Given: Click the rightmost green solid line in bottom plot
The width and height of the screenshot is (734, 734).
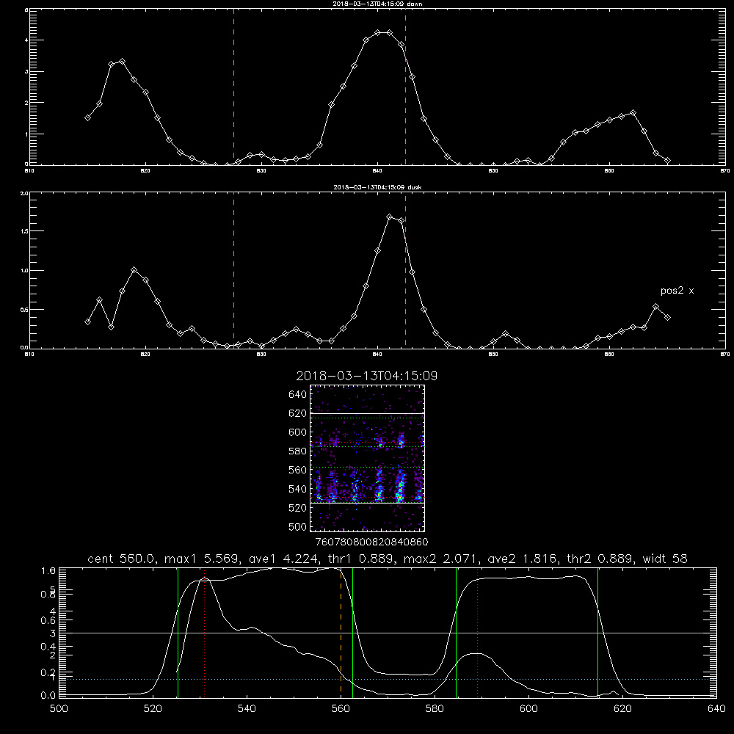Looking at the screenshot, I should 597,632.
